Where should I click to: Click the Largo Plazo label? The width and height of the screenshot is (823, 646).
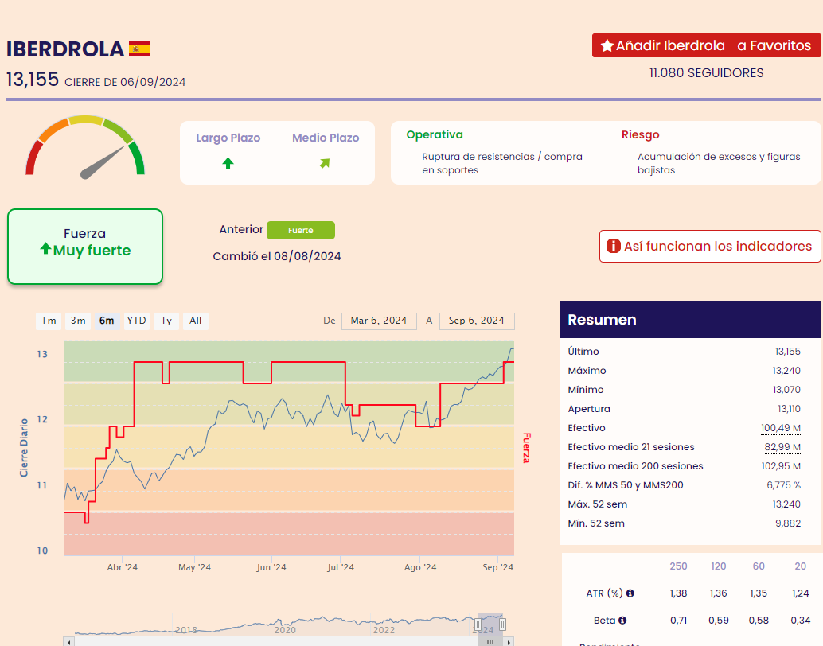coord(228,138)
